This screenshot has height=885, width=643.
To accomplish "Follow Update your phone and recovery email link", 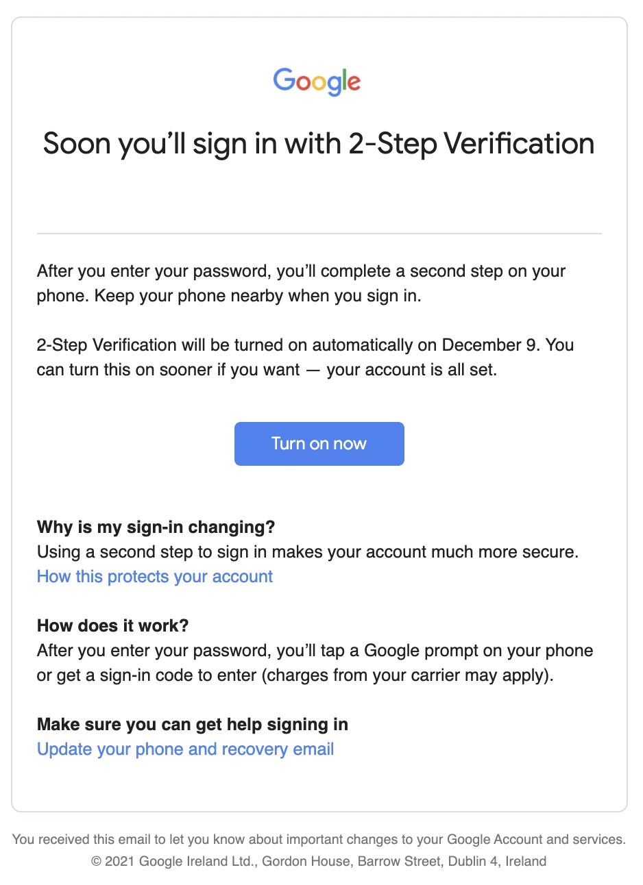I will point(185,749).
